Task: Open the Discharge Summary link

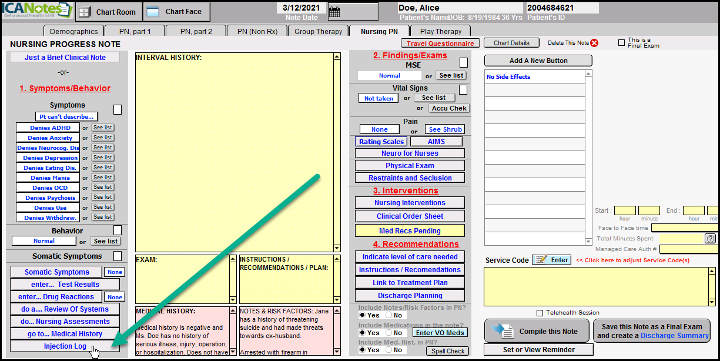Action: [674, 336]
